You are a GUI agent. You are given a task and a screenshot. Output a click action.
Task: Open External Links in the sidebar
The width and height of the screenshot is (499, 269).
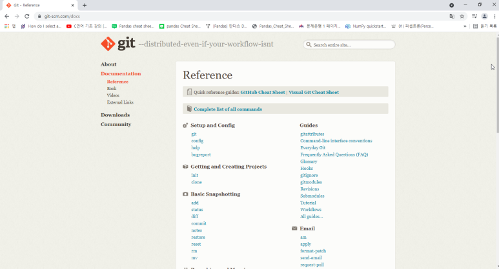[x=120, y=102]
